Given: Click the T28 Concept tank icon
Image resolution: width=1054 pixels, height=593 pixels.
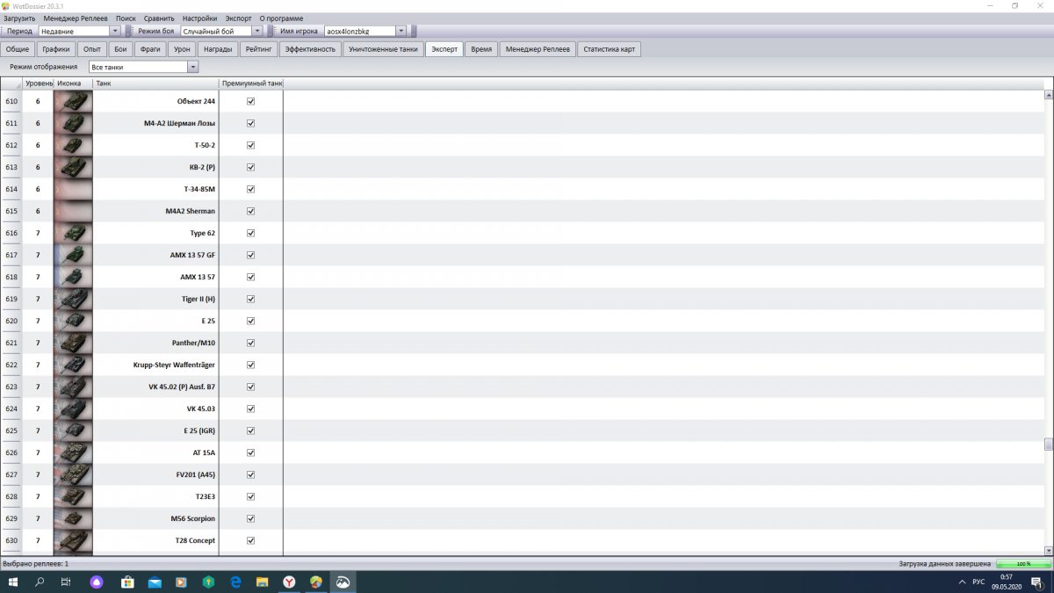Looking at the screenshot, I should pos(73,540).
